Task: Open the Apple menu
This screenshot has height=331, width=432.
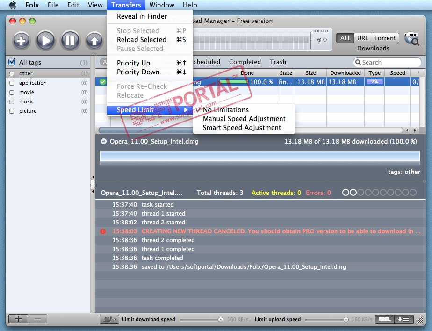Action: 13,5
